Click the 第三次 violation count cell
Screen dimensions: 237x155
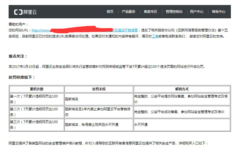[x=37, y=125]
